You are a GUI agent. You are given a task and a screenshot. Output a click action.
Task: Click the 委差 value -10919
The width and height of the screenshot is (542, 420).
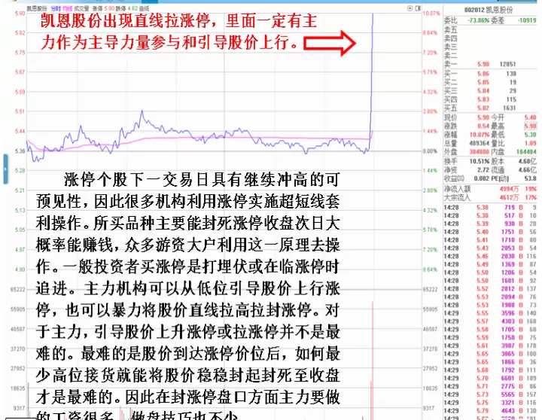tap(527, 20)
